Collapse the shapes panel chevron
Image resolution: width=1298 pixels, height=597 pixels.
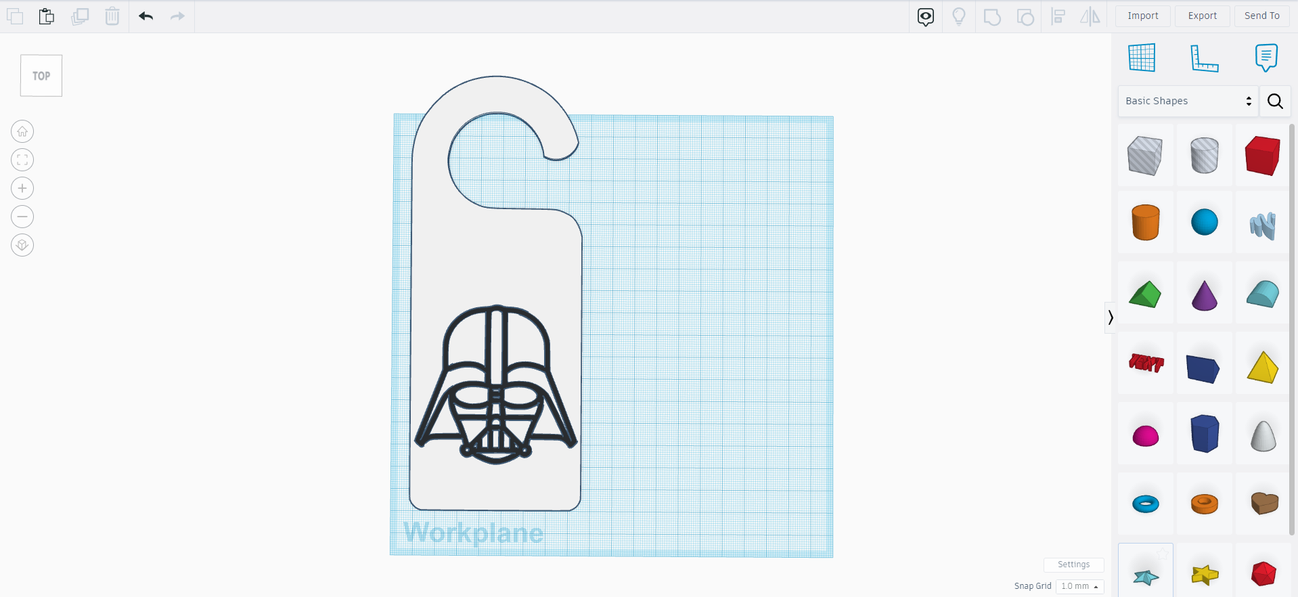pyautogui.click(x=1110, y=317)
